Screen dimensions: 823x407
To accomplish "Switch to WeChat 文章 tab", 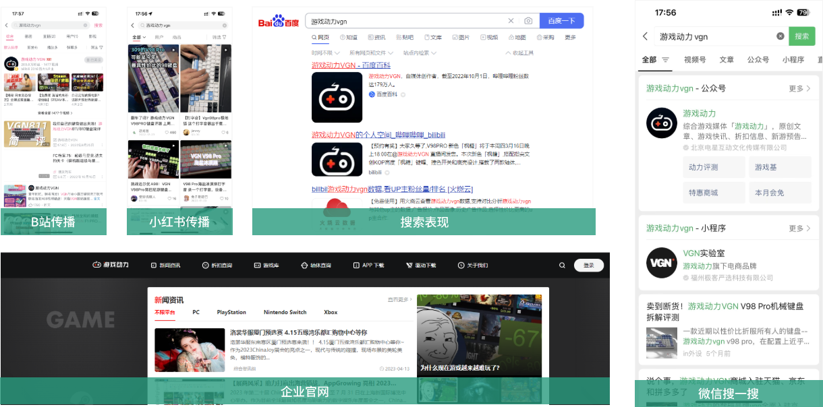I will click(x=727, y=60).
